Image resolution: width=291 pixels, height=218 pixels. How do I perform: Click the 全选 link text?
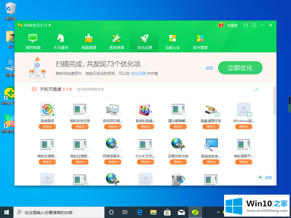coord(268,177)
